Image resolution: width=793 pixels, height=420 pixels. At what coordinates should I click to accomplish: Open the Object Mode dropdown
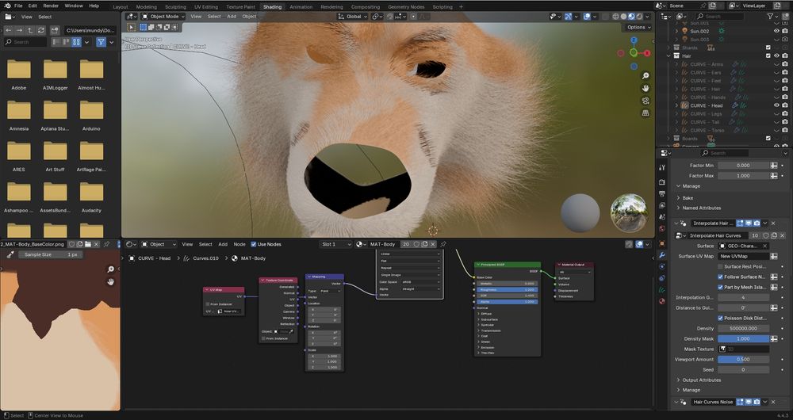pos(163,16)
